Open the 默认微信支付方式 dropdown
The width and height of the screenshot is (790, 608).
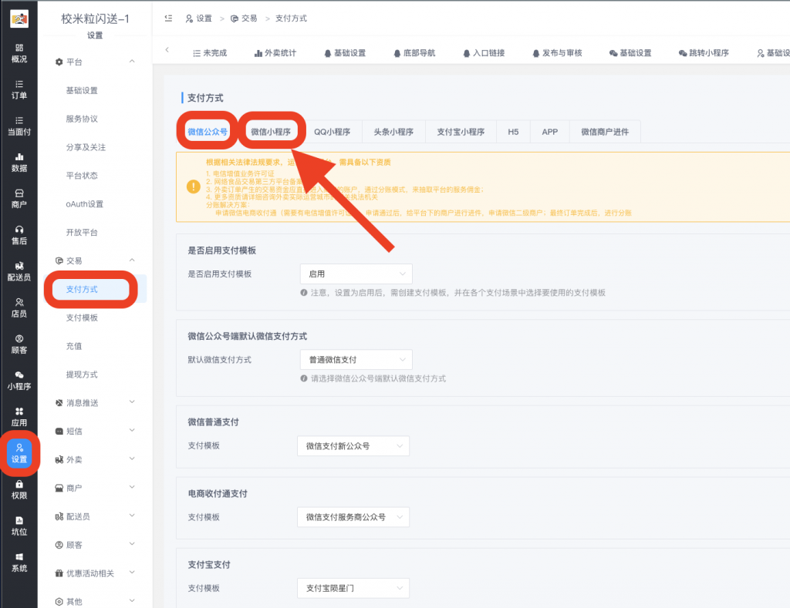point(356,359)
